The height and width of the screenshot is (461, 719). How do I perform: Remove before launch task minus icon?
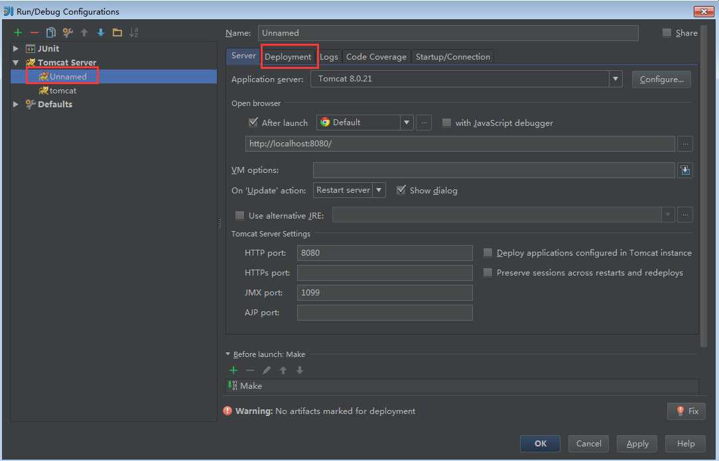[x=250, y=370]
